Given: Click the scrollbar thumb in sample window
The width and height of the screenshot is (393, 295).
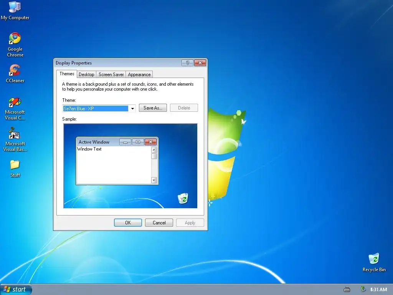Looking at the screenshot, I should click(154, 156).
